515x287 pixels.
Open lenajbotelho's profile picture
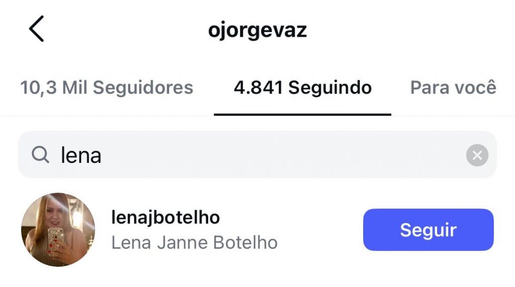tap(58, 230)
